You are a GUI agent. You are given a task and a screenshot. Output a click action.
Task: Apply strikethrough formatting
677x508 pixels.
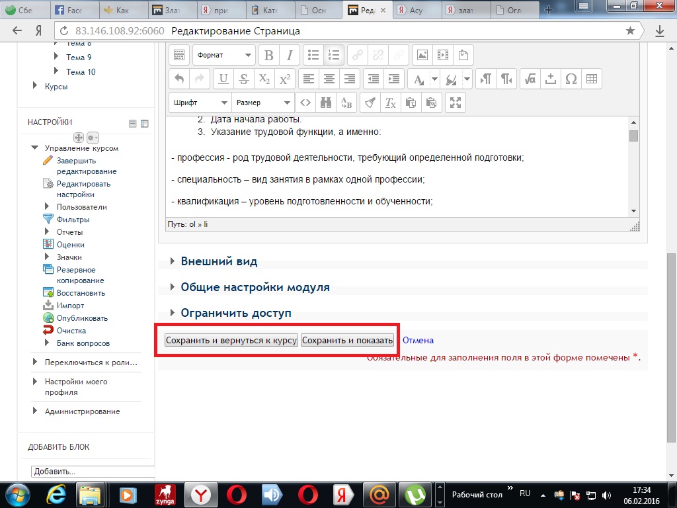click(x=243, y=79)
